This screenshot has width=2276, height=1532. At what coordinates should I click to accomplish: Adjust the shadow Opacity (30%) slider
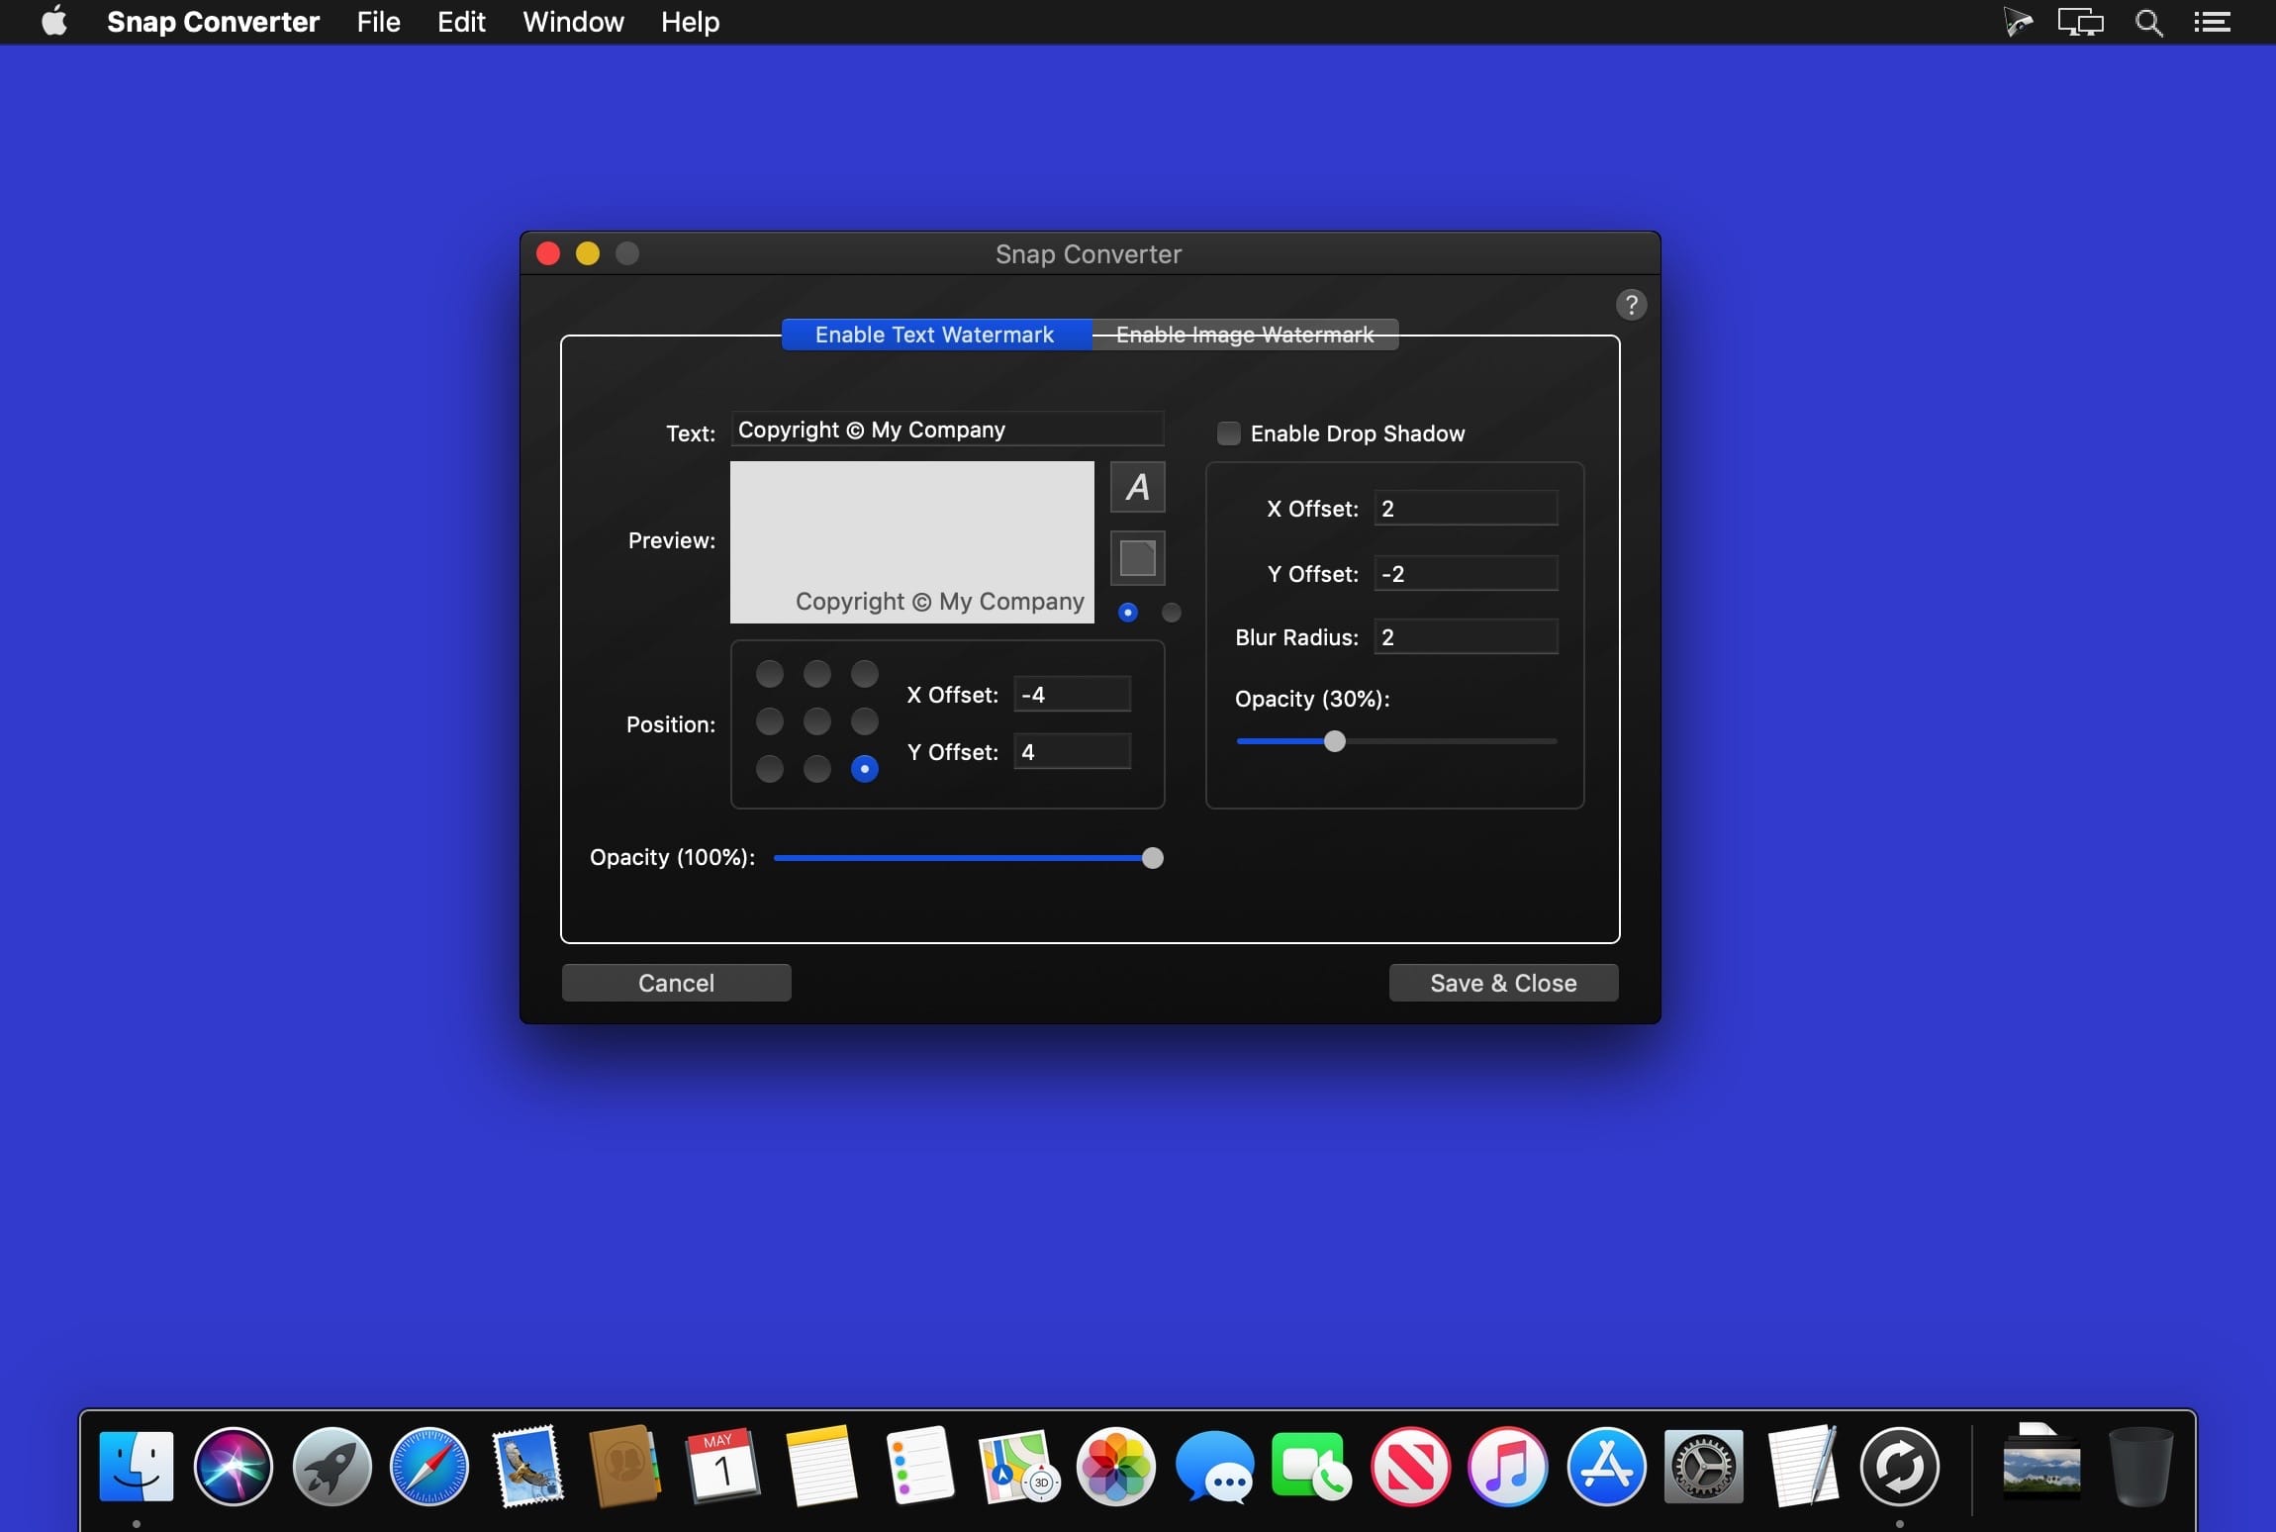1396,741
